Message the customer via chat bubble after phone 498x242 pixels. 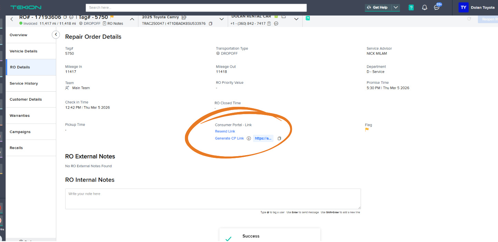point(276,23)
